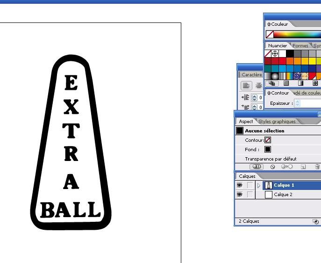321x263 pixels.
Task: Select Transparence par défaut row
Action: (278, 159)
